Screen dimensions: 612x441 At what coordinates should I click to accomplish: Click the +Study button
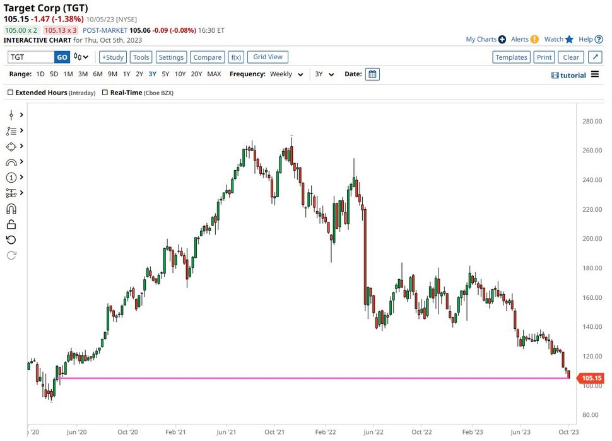(113, 57)
